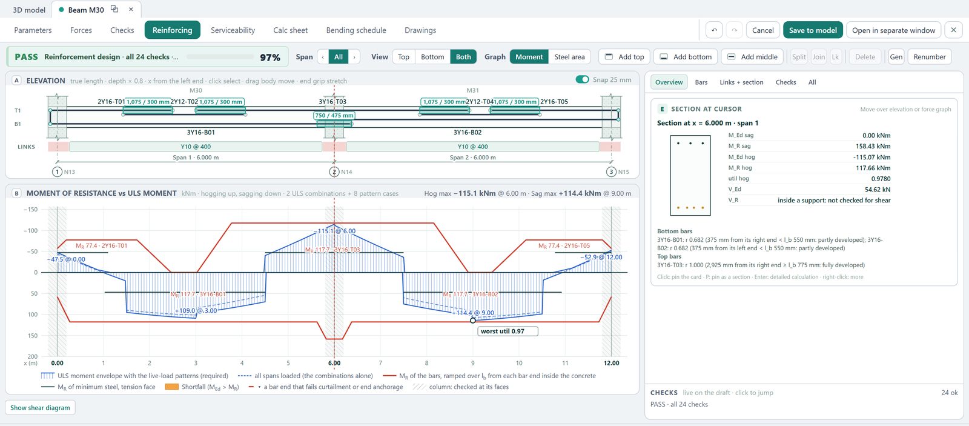Open the Checks tab in the top menu
The image size is (969, 426).
point(122,30)
